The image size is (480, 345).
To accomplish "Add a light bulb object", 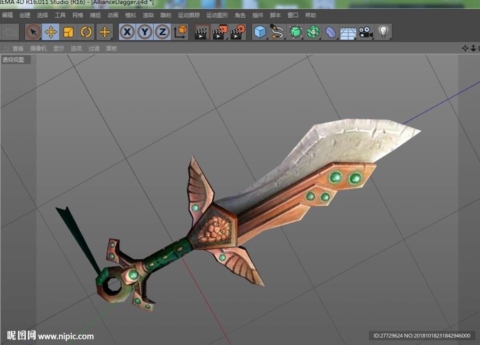I will pos(383,32).
